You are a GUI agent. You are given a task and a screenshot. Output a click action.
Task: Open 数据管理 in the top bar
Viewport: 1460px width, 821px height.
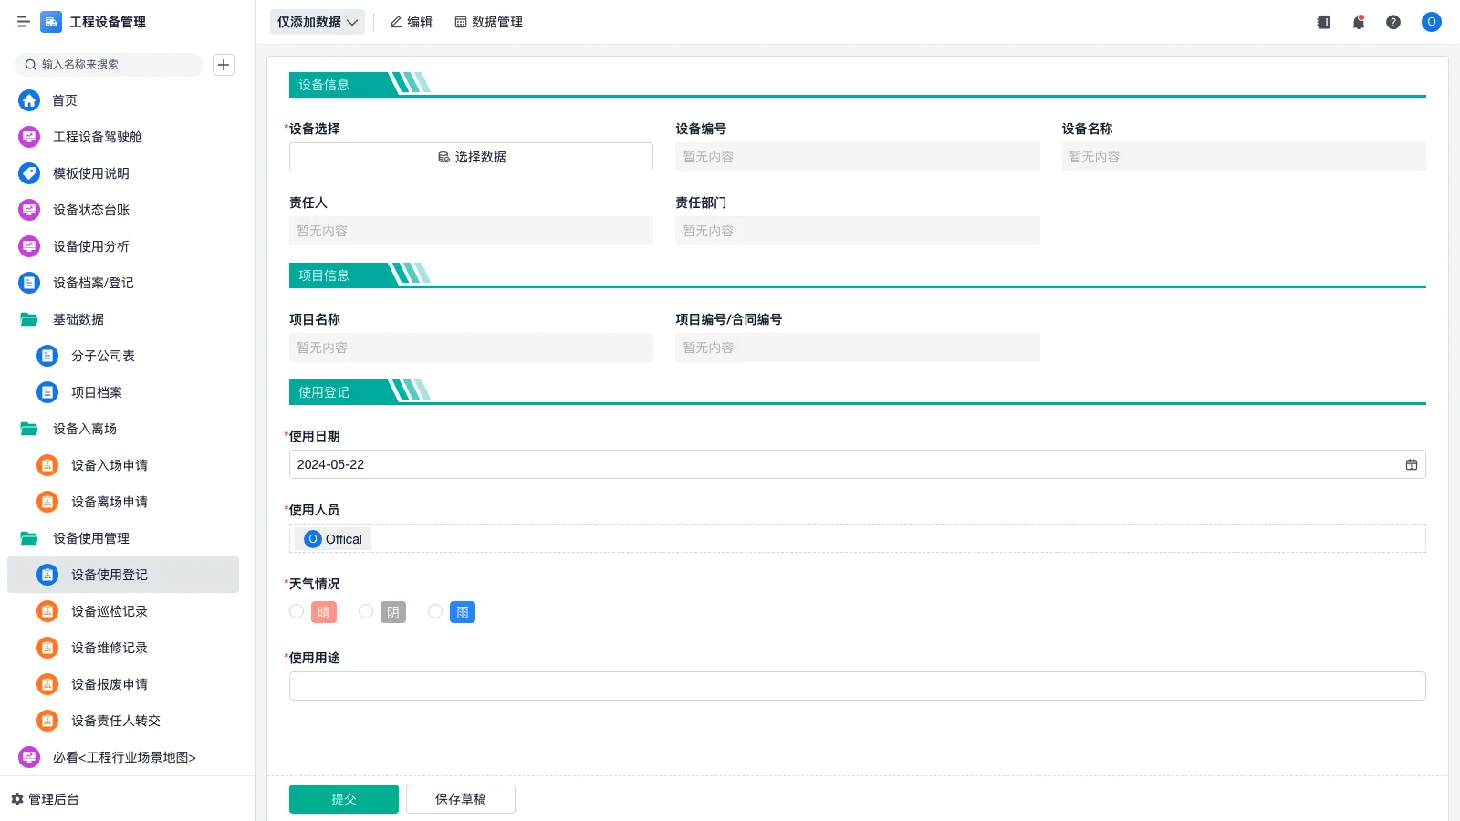pyautogui.click(x=488, y=22)
